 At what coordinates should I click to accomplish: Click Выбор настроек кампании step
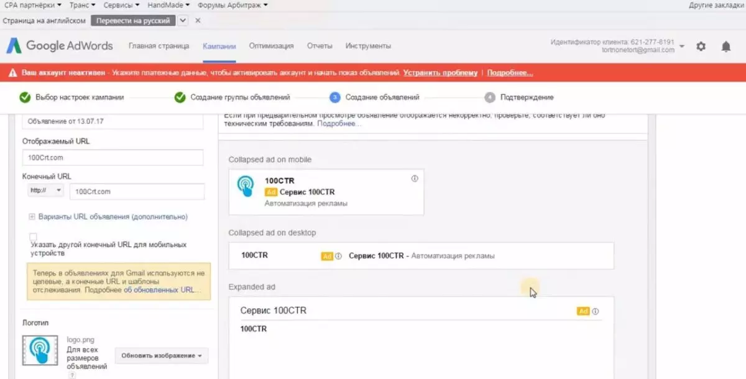pyautogui.click(x=80, y=97)
